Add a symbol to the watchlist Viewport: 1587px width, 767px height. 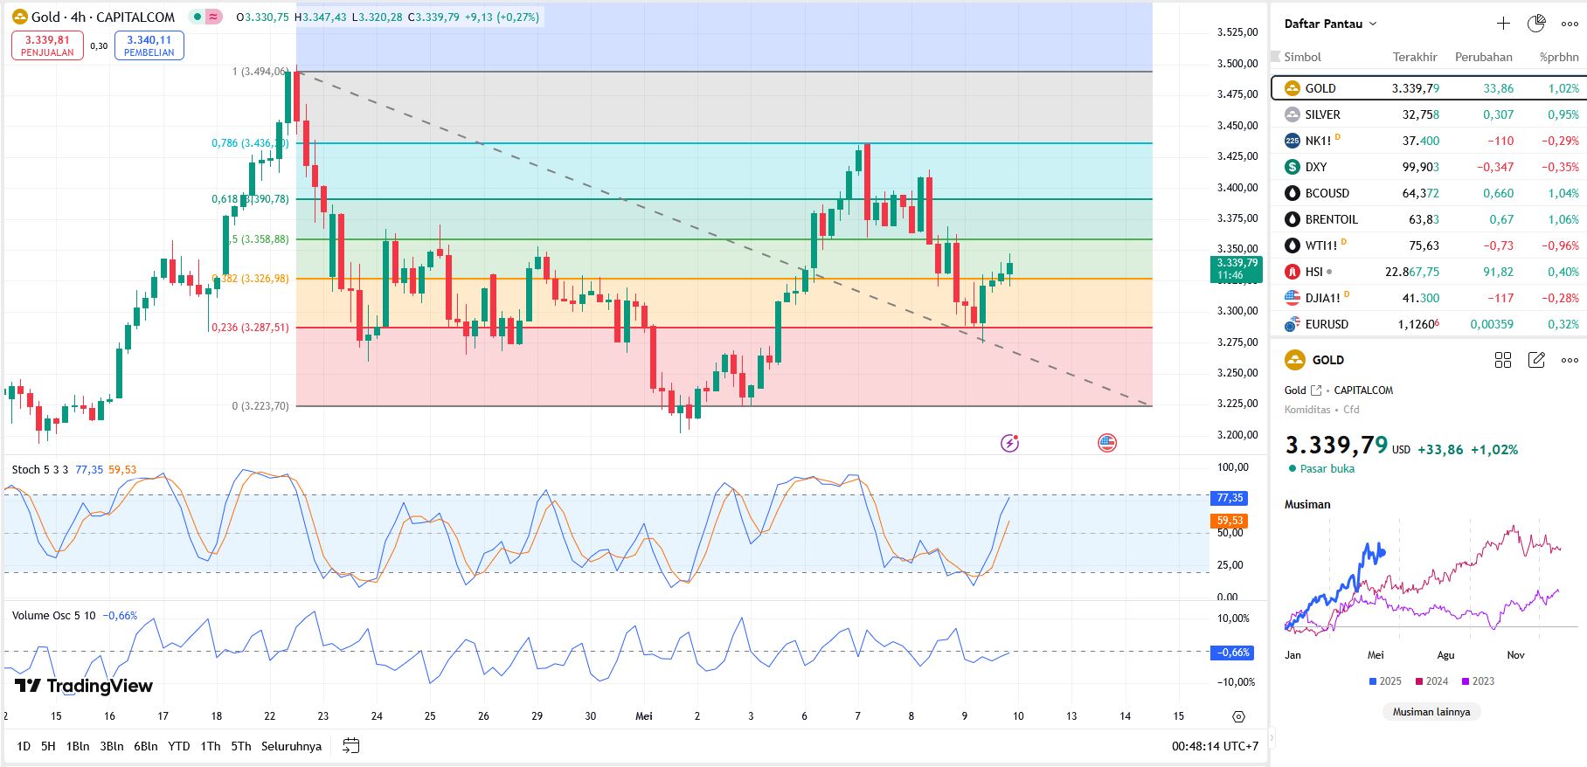1503,24
